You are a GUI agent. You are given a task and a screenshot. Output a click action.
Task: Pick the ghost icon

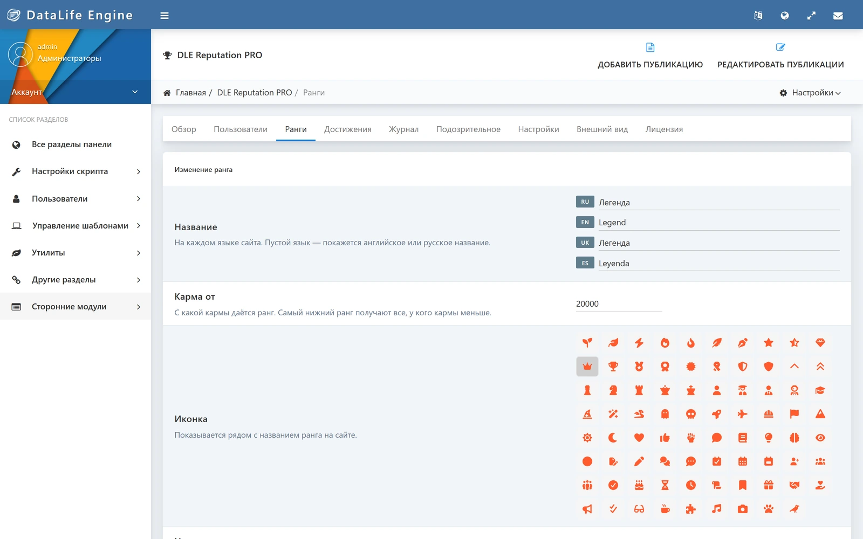point(665,414)
